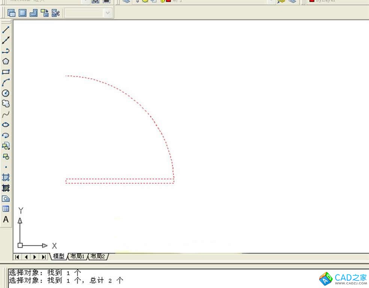369x288 pixels.
Task: Open the 模型 model tab
Action: [x=59, y=256]
